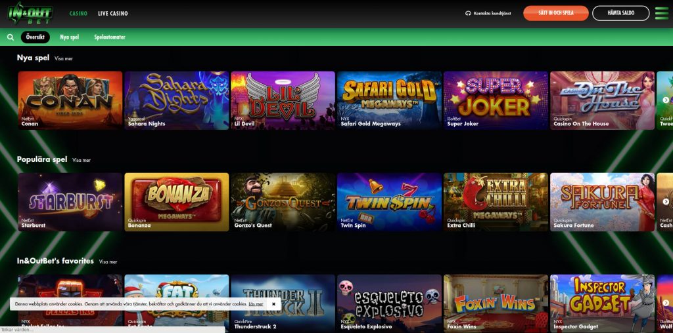The height and width of the screenshot is (333, 673).
Task: Click Visa mer beside Populära spel
Action: (x=81, y=160)
